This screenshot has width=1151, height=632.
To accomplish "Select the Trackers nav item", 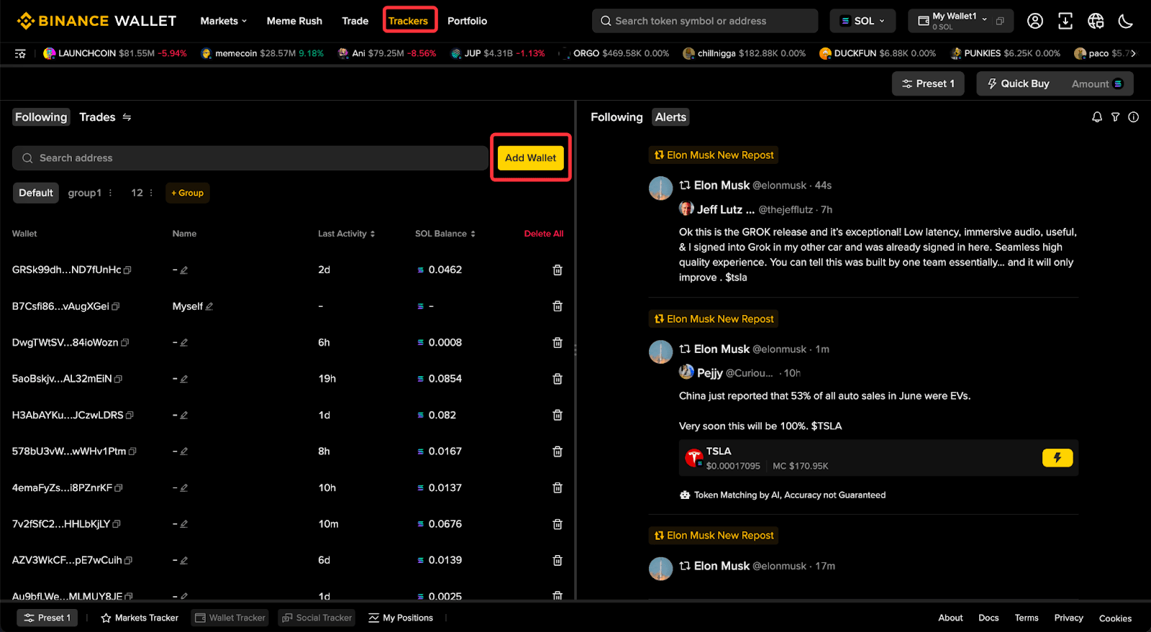I will (408, 21).
